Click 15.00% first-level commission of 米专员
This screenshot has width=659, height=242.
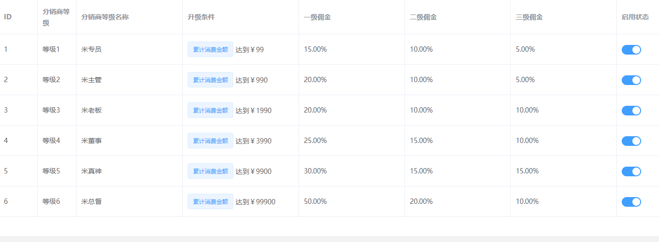coord(315,49)
